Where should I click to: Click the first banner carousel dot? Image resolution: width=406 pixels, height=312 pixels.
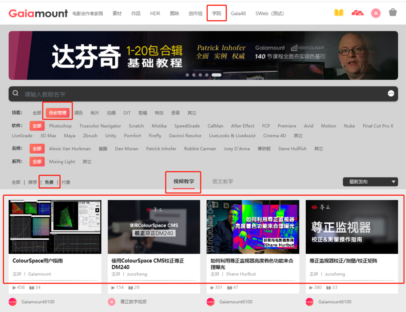point(188,75)
